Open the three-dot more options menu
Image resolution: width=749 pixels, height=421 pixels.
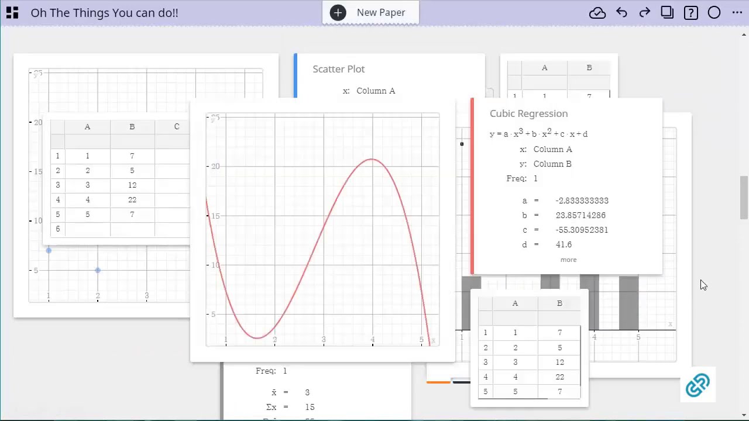click(x=737, y=13)
